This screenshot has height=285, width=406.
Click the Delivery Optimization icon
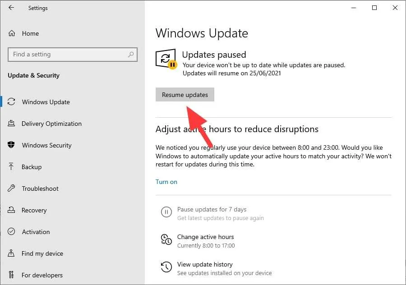[11, 123]
